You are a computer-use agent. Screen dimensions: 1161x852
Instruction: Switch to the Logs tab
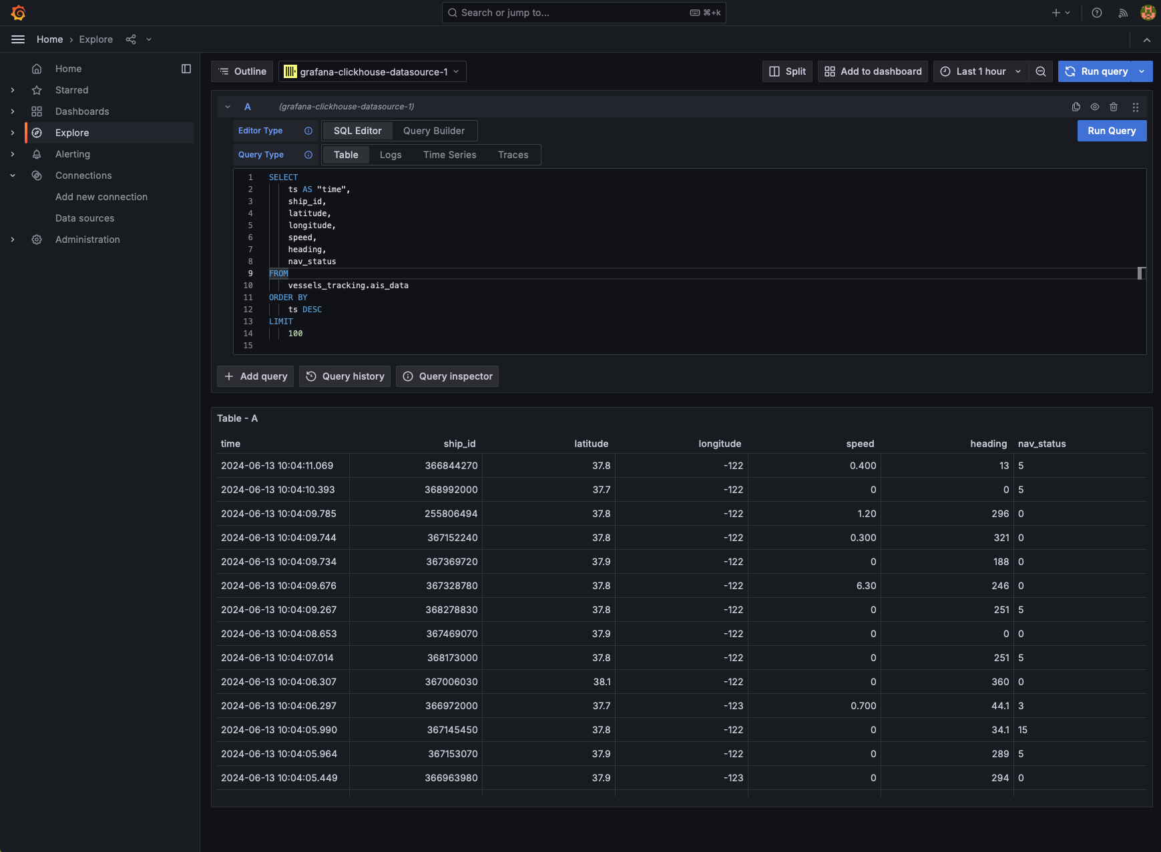(391, 155)
